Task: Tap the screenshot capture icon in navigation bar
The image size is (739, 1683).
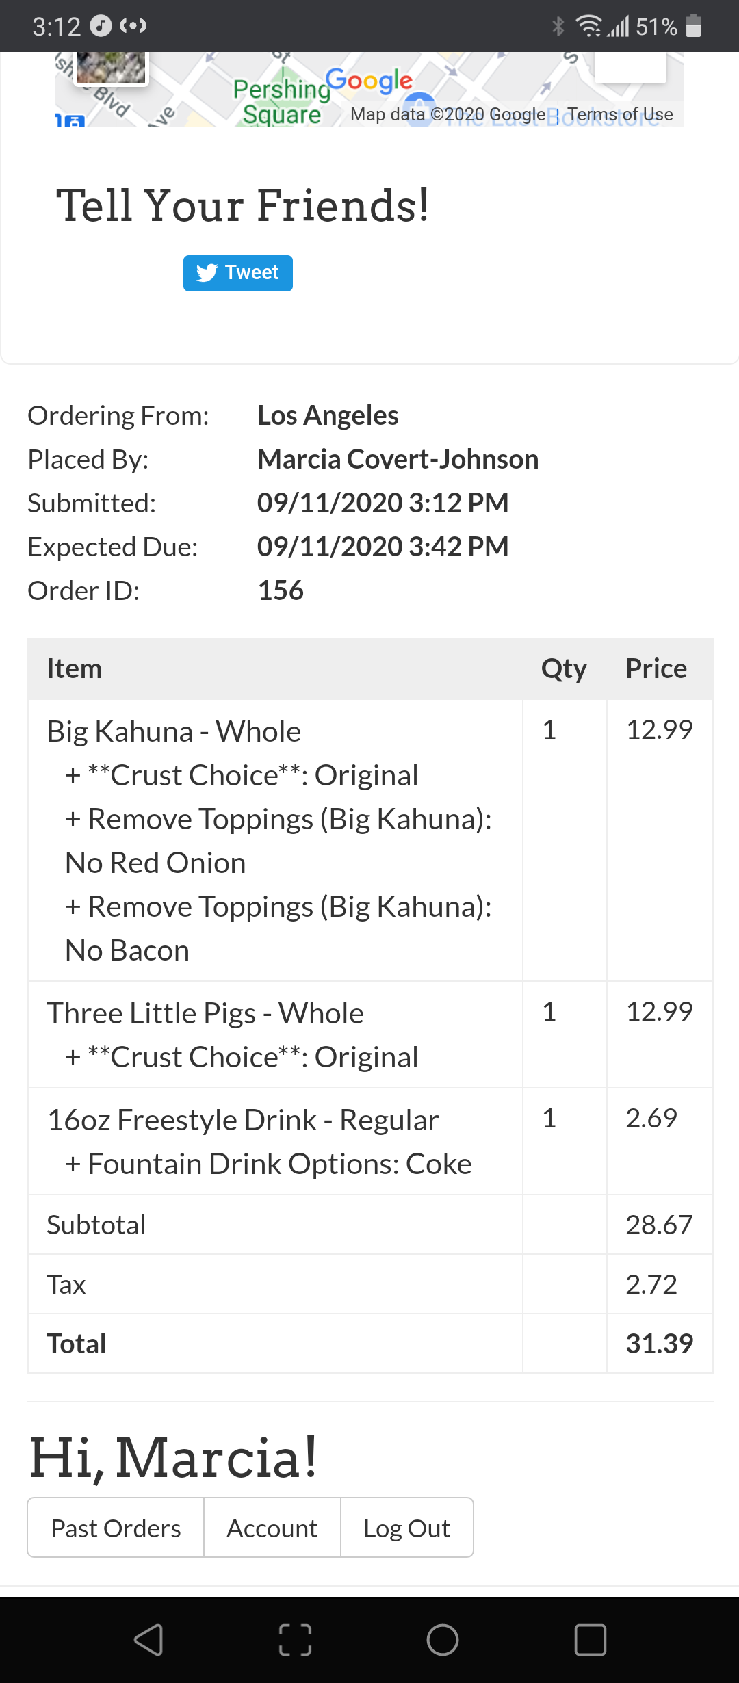Action: 296,1639
